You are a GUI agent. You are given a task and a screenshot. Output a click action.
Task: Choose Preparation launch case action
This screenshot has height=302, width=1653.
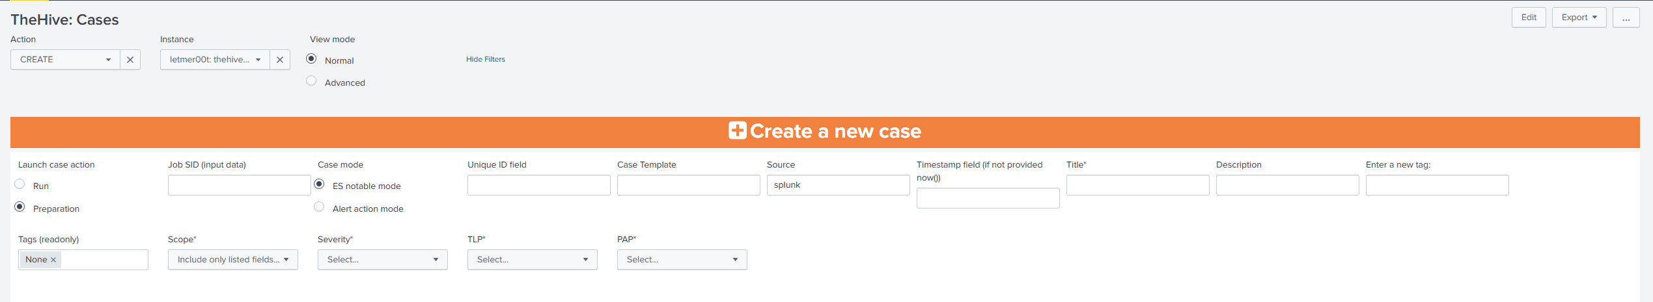20,207
